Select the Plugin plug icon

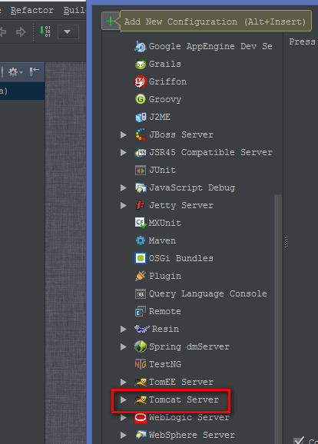141,276
